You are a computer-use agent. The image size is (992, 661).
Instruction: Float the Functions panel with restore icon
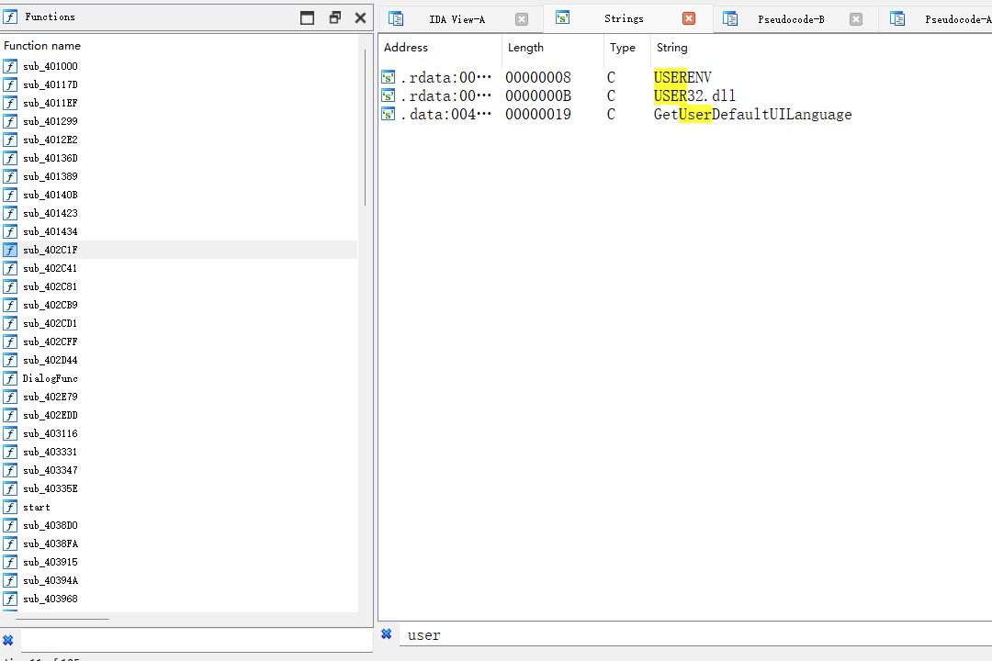click(x=334, y=17)
